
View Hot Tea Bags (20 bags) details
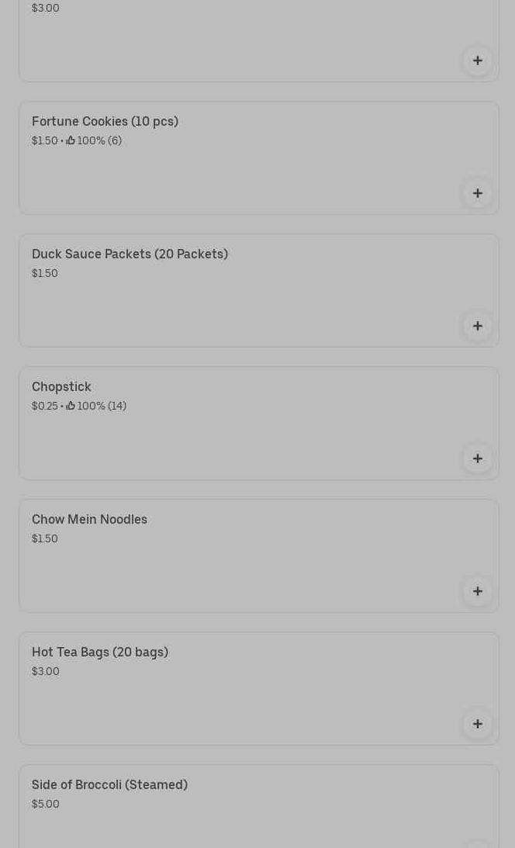pos(99,652)
